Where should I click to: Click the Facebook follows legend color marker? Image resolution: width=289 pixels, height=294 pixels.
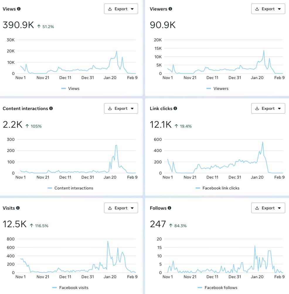[200, 288]
